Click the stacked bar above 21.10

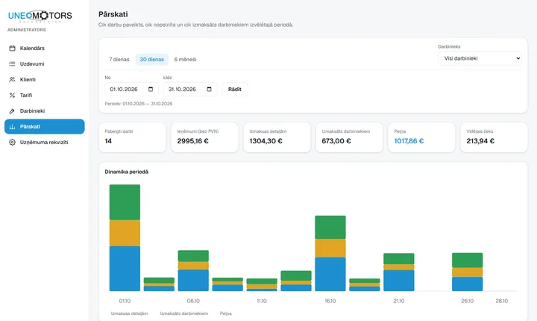tap(398, 272)
